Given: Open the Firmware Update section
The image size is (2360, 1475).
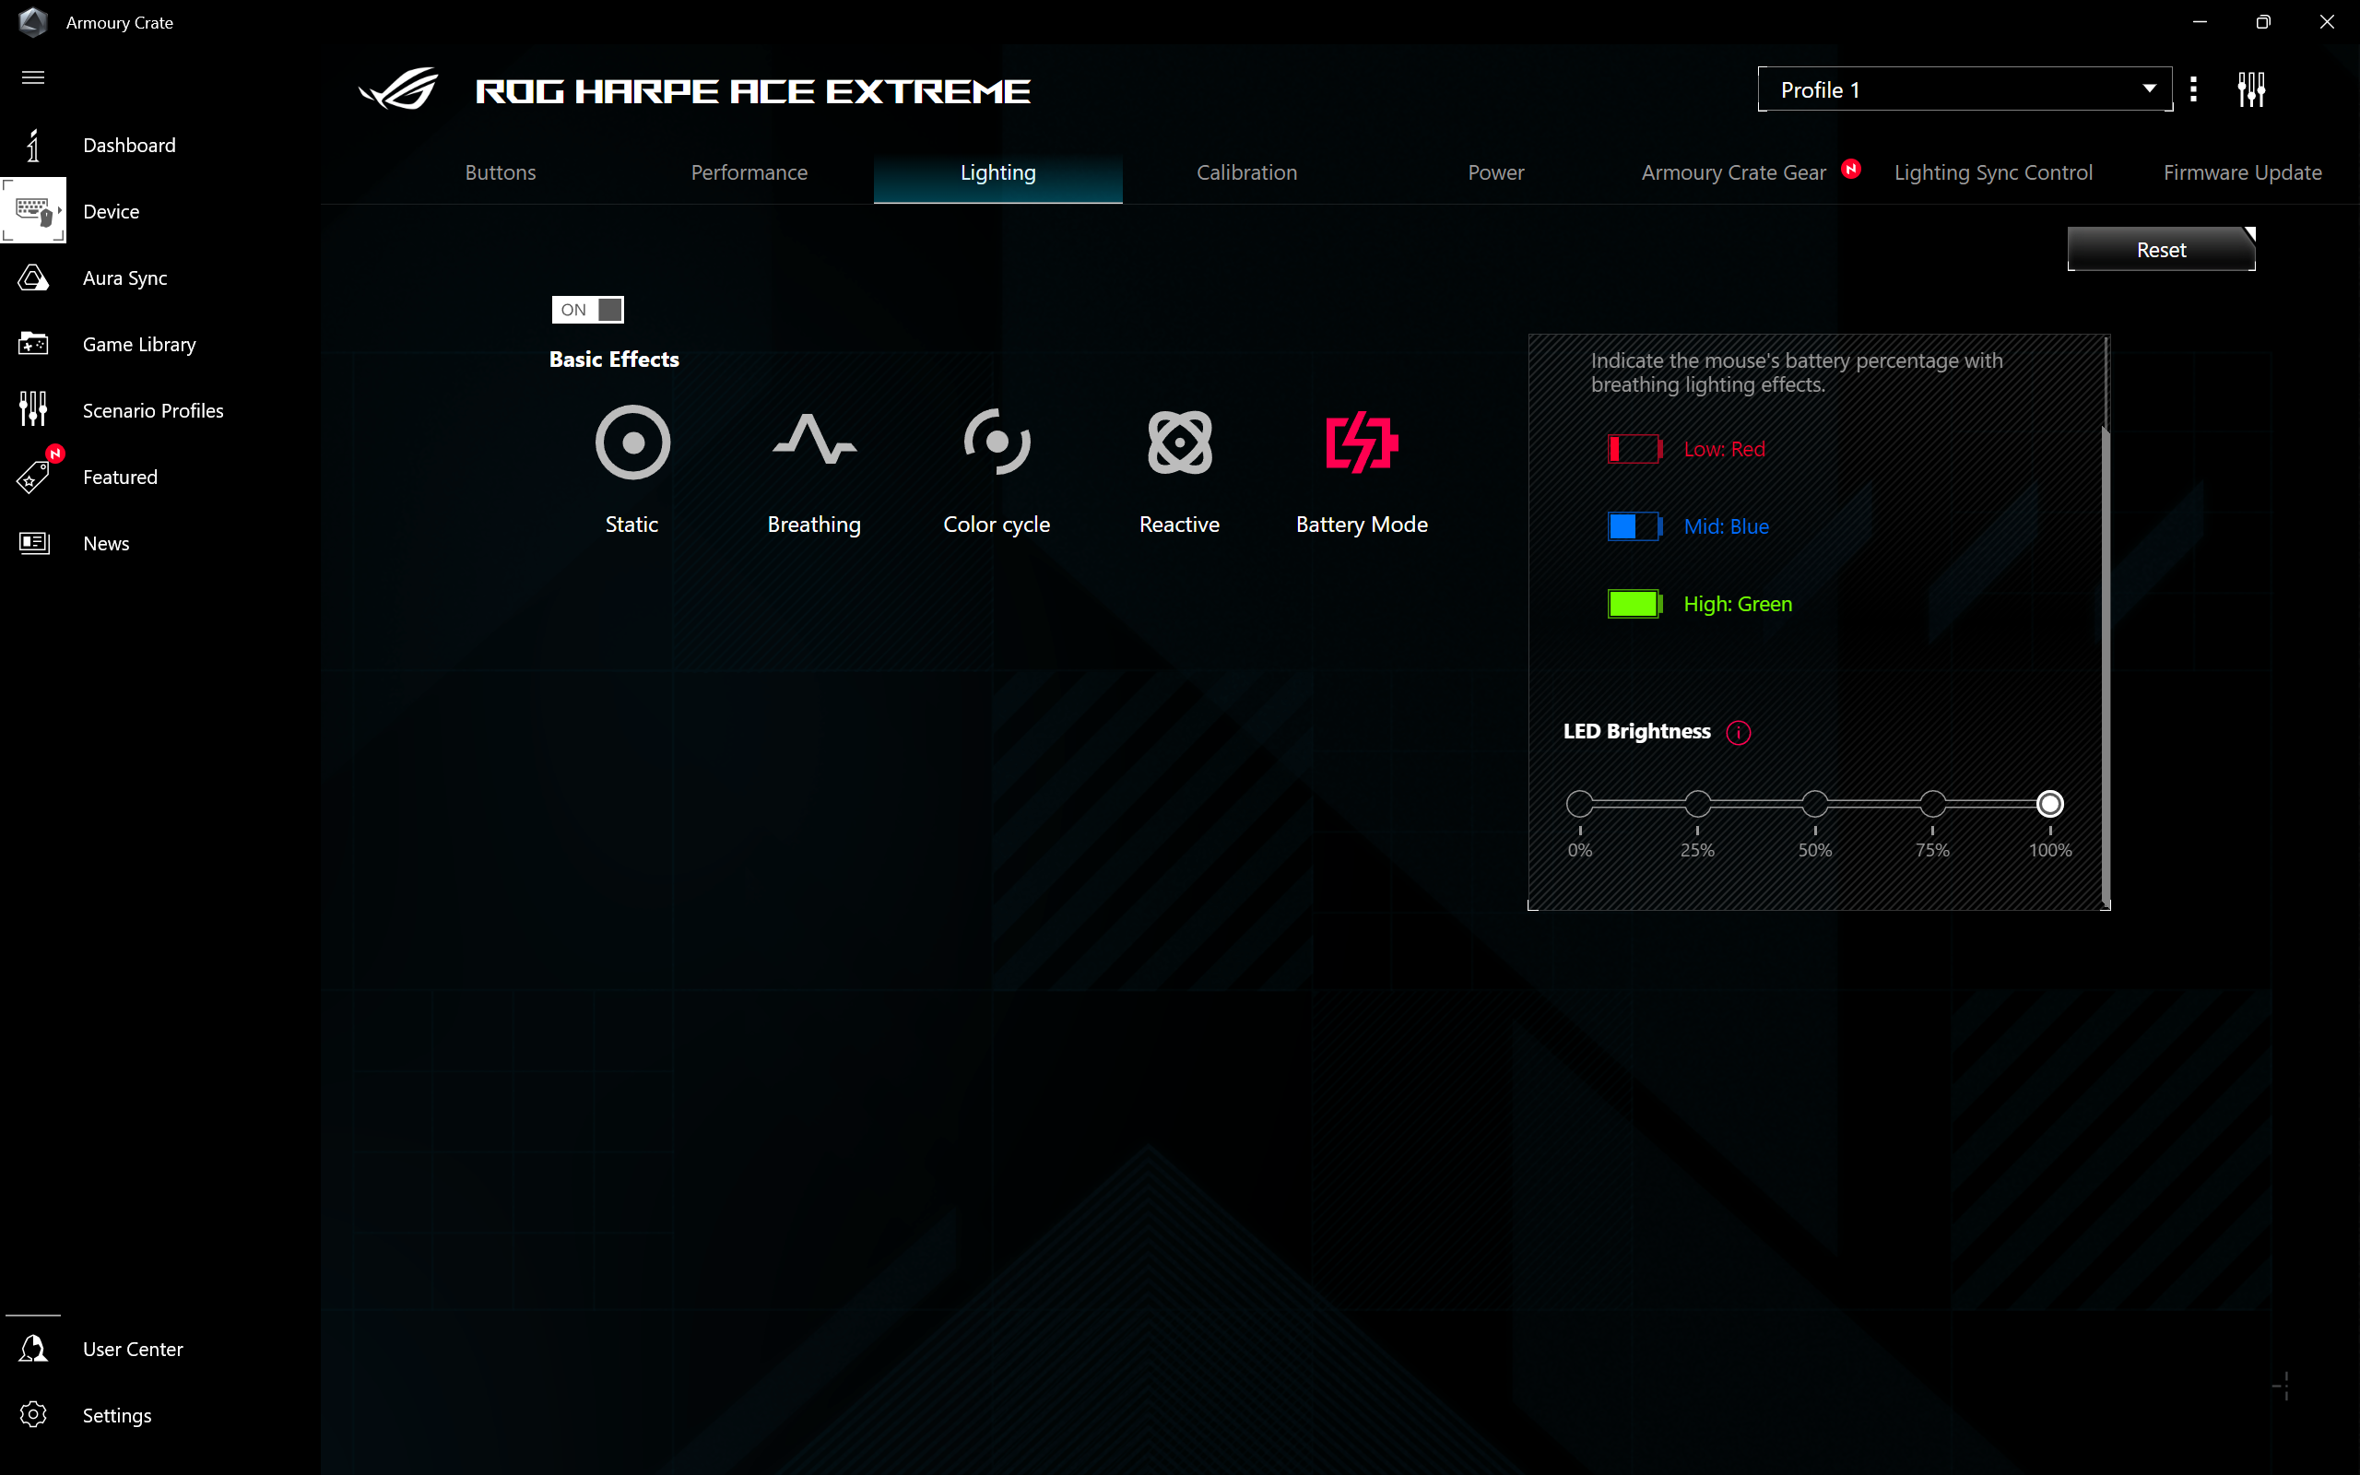Looking at the screenshot, I should coord(2243,171).
